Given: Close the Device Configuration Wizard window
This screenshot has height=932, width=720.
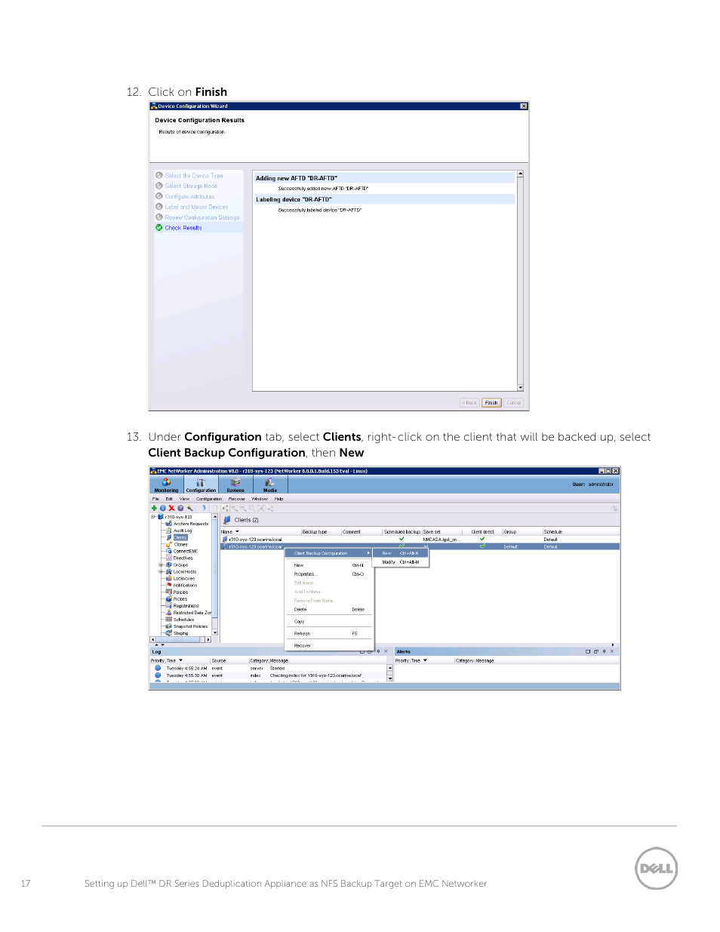Looking at the screenshot, I should [524, 106].
